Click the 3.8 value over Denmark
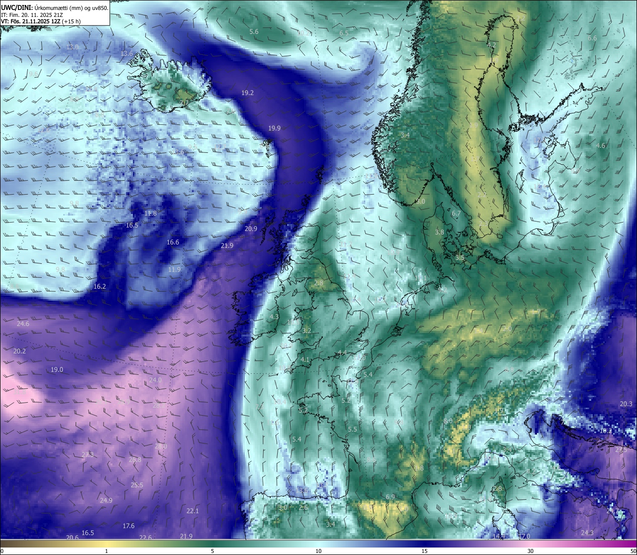The image size is (637, 555). [x=439, y=232]
